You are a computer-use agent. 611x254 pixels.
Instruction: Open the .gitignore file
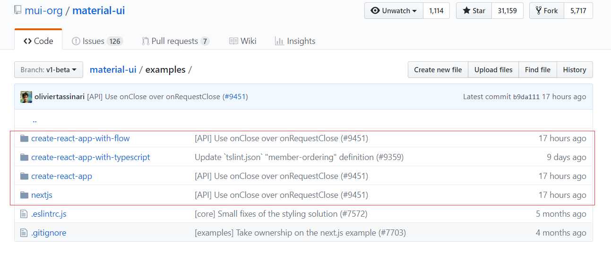[49, 233]
